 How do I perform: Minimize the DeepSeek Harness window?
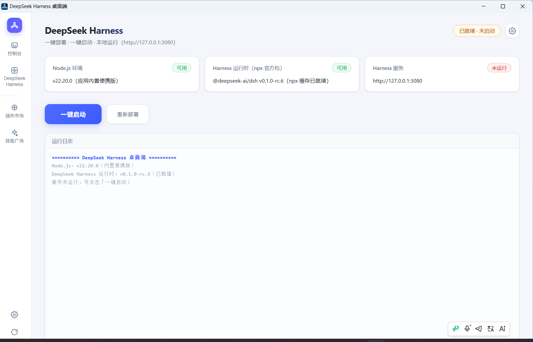point(484,6)
